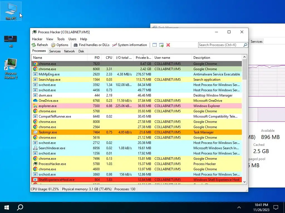Sort by I/O total column header
Viewport: 285px width, 213px height.
123,58
